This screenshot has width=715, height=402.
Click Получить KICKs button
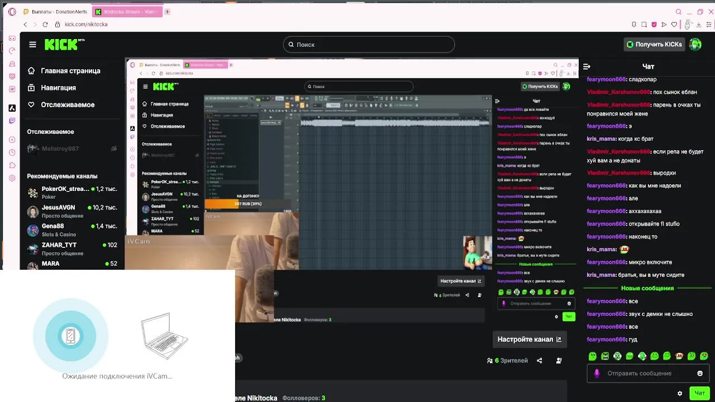pos(654,45)
